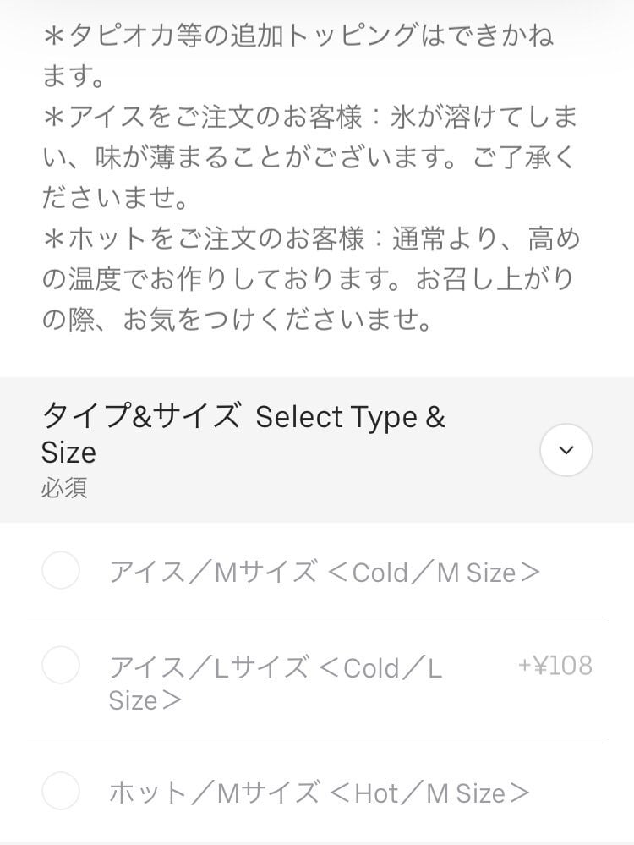The image size is (634, 845).
Task: Select the アイス／Mサイズ radio button
Action: (x=61, y=571)
